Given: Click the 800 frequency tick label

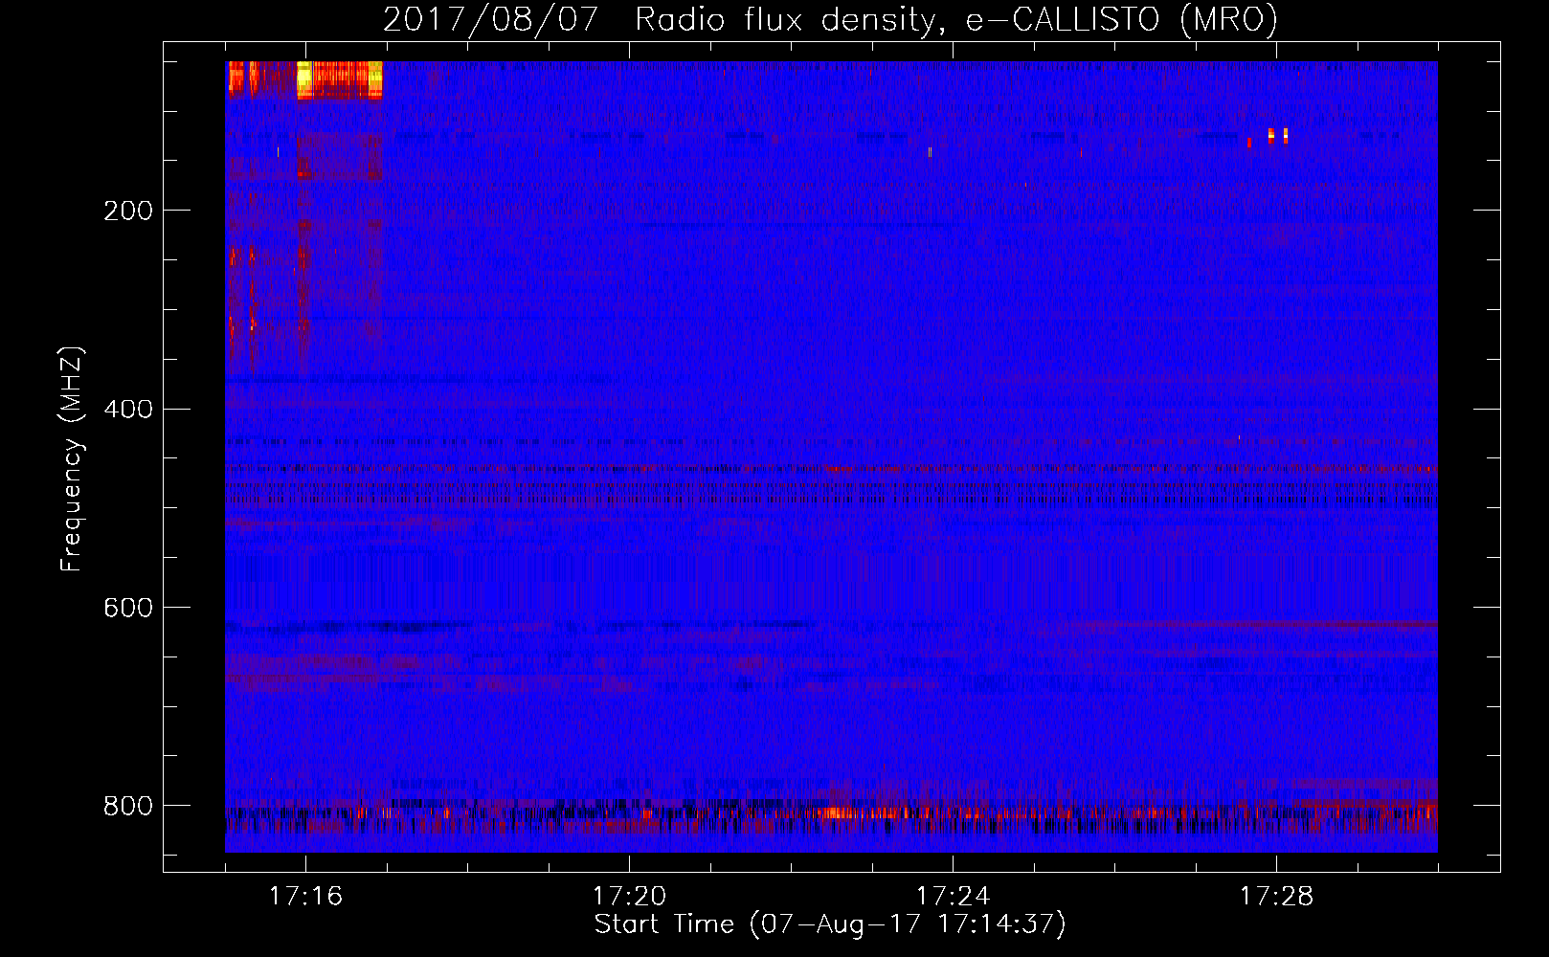Looking at the screenshot, I should 128,806.
